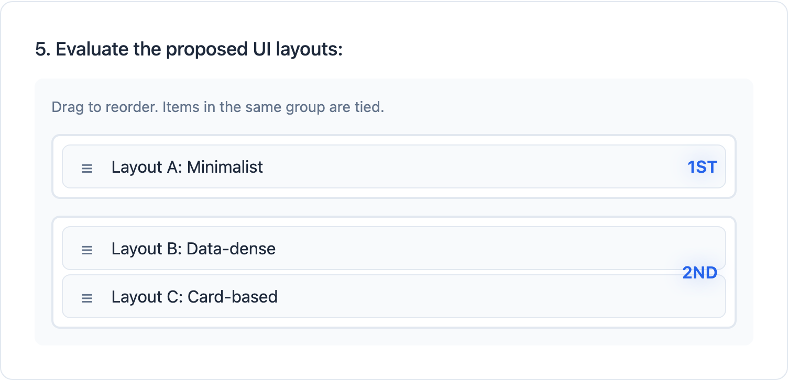Click the word "Data-dense" in Layout B

pos(231,249)
